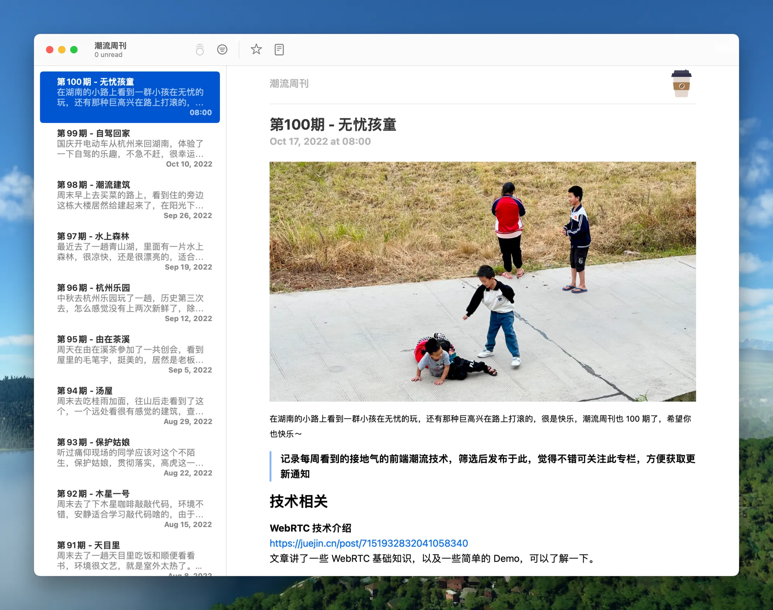773x610 pixels.
Task: Open the juejin.cn WebRTC article link
Action: click(x=368, y=543)
